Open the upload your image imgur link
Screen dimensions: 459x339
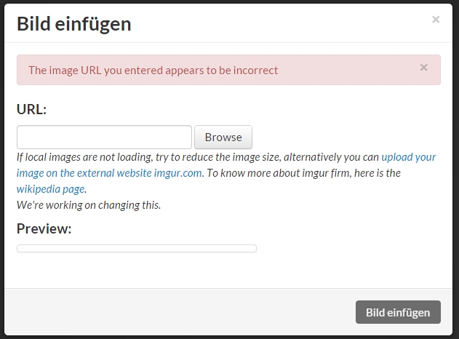408,156
